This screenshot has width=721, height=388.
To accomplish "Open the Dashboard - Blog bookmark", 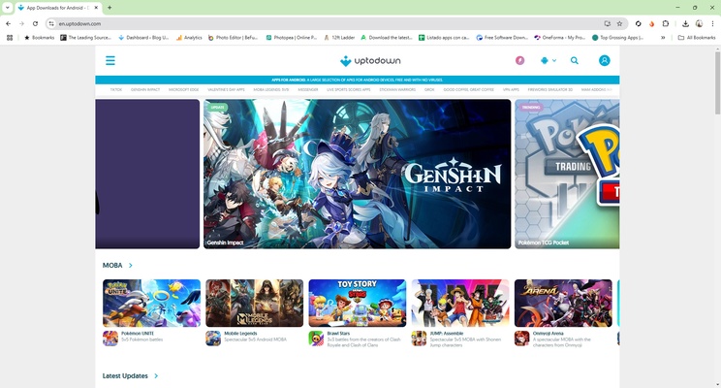I will click(143, 38).
